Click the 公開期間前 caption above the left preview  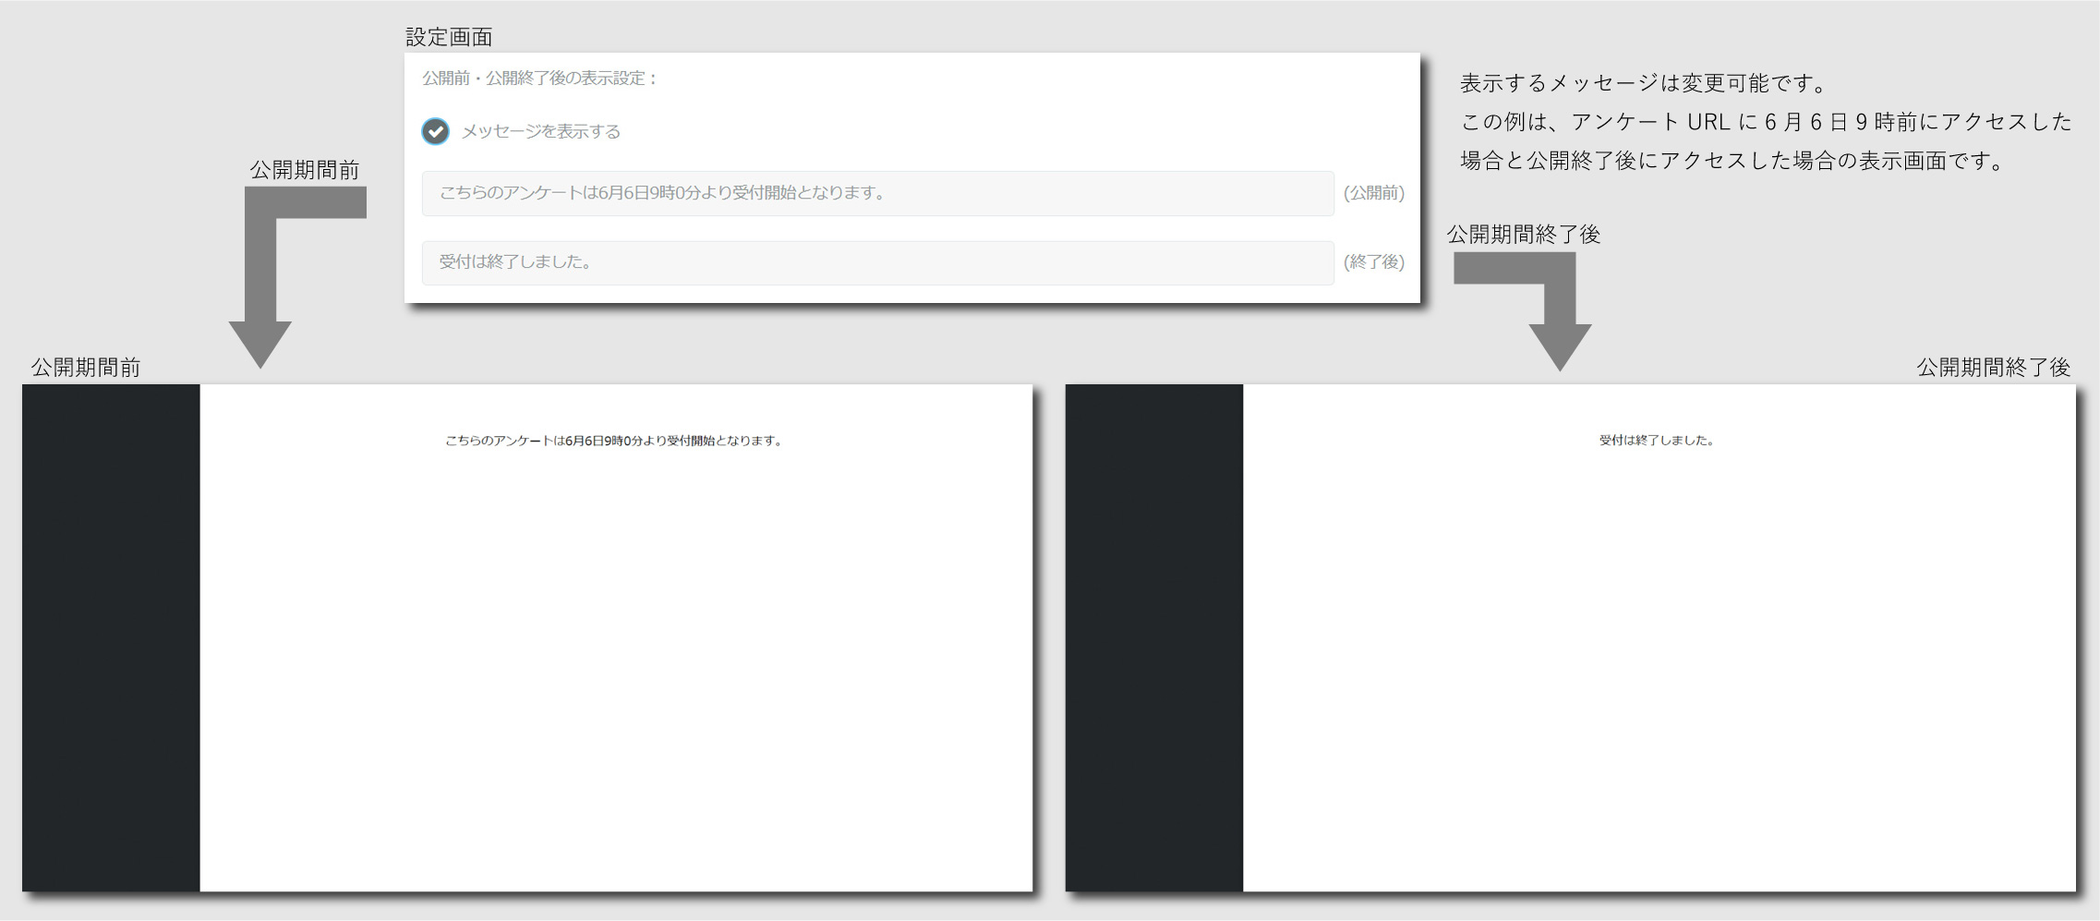(x=86, y=368)
